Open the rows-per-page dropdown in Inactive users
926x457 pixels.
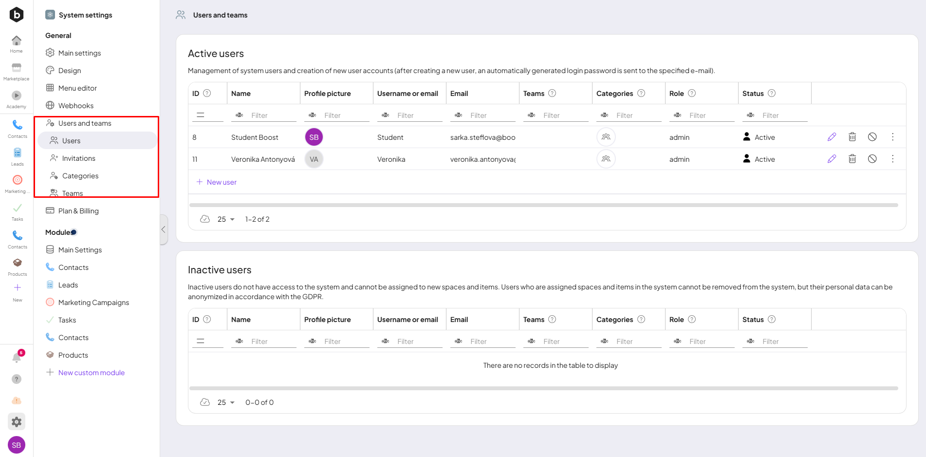pos(226,402)
